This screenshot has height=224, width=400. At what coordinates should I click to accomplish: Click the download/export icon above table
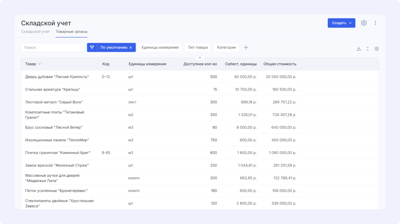tap(359, 48)
